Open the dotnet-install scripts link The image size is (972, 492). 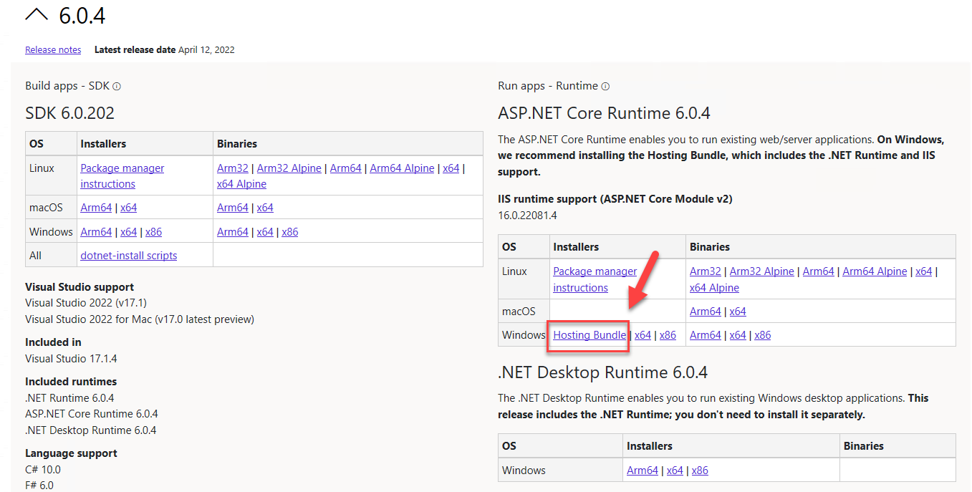tap(129, 256)
